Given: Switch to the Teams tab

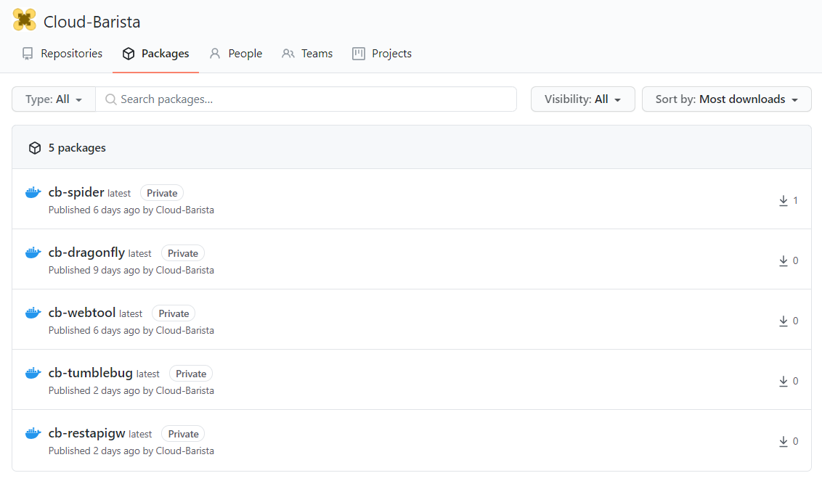Looking at the screenshot, I should (x=307, y=54).
